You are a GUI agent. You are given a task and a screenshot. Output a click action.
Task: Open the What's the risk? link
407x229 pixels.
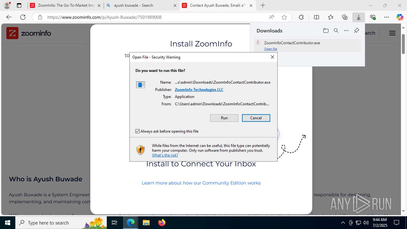coord(165,155)
